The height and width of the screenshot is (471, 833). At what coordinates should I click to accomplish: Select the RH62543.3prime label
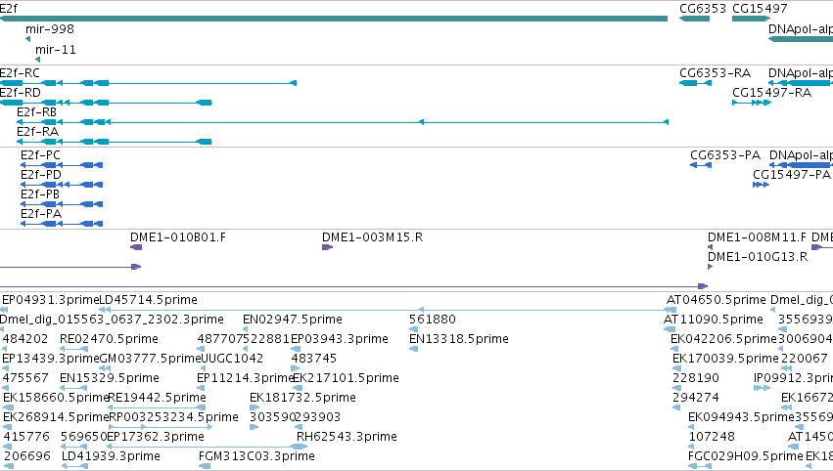click(x=347, y=438)
